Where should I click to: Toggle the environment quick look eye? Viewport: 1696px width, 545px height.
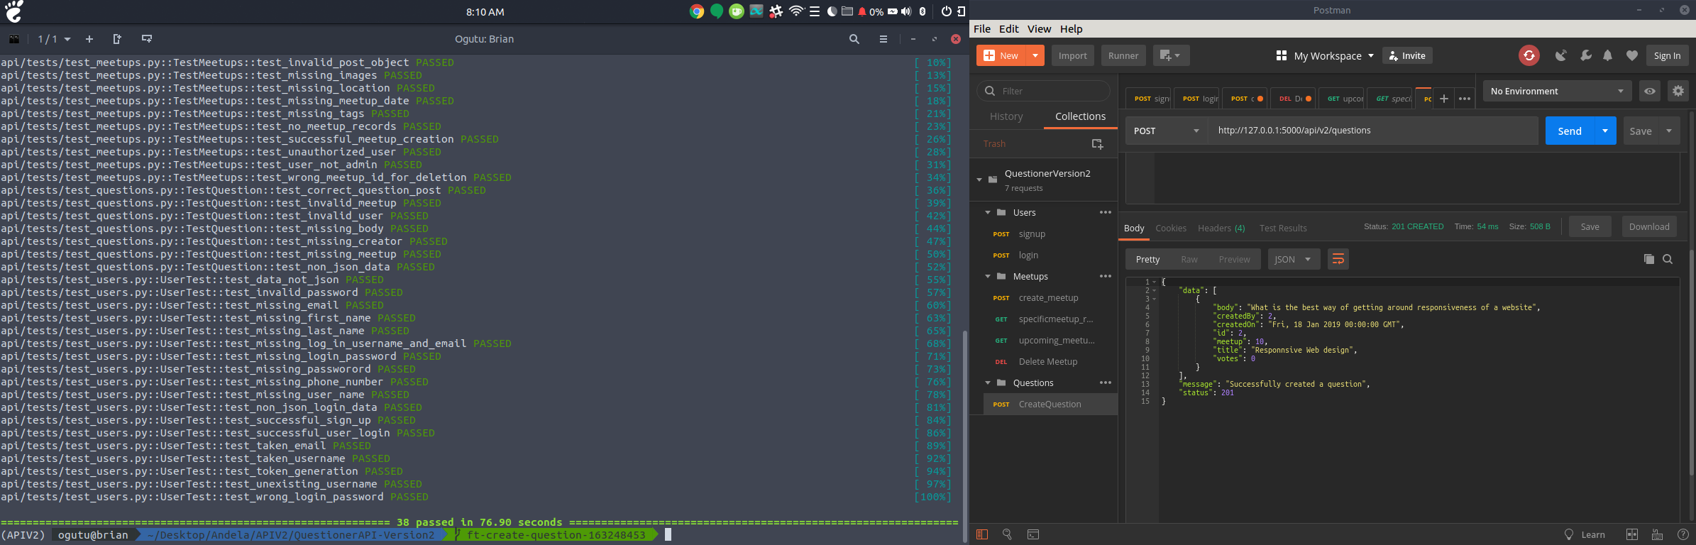1650,91
